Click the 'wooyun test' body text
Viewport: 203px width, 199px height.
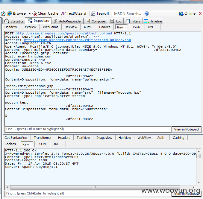pos(16,102)
